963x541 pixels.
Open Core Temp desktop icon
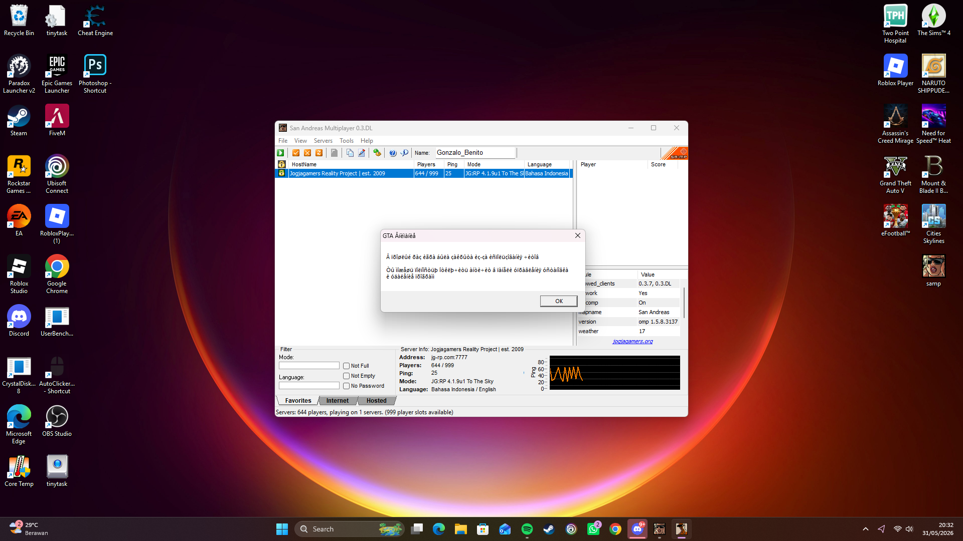pyautogui.click(x=19, y=471)
